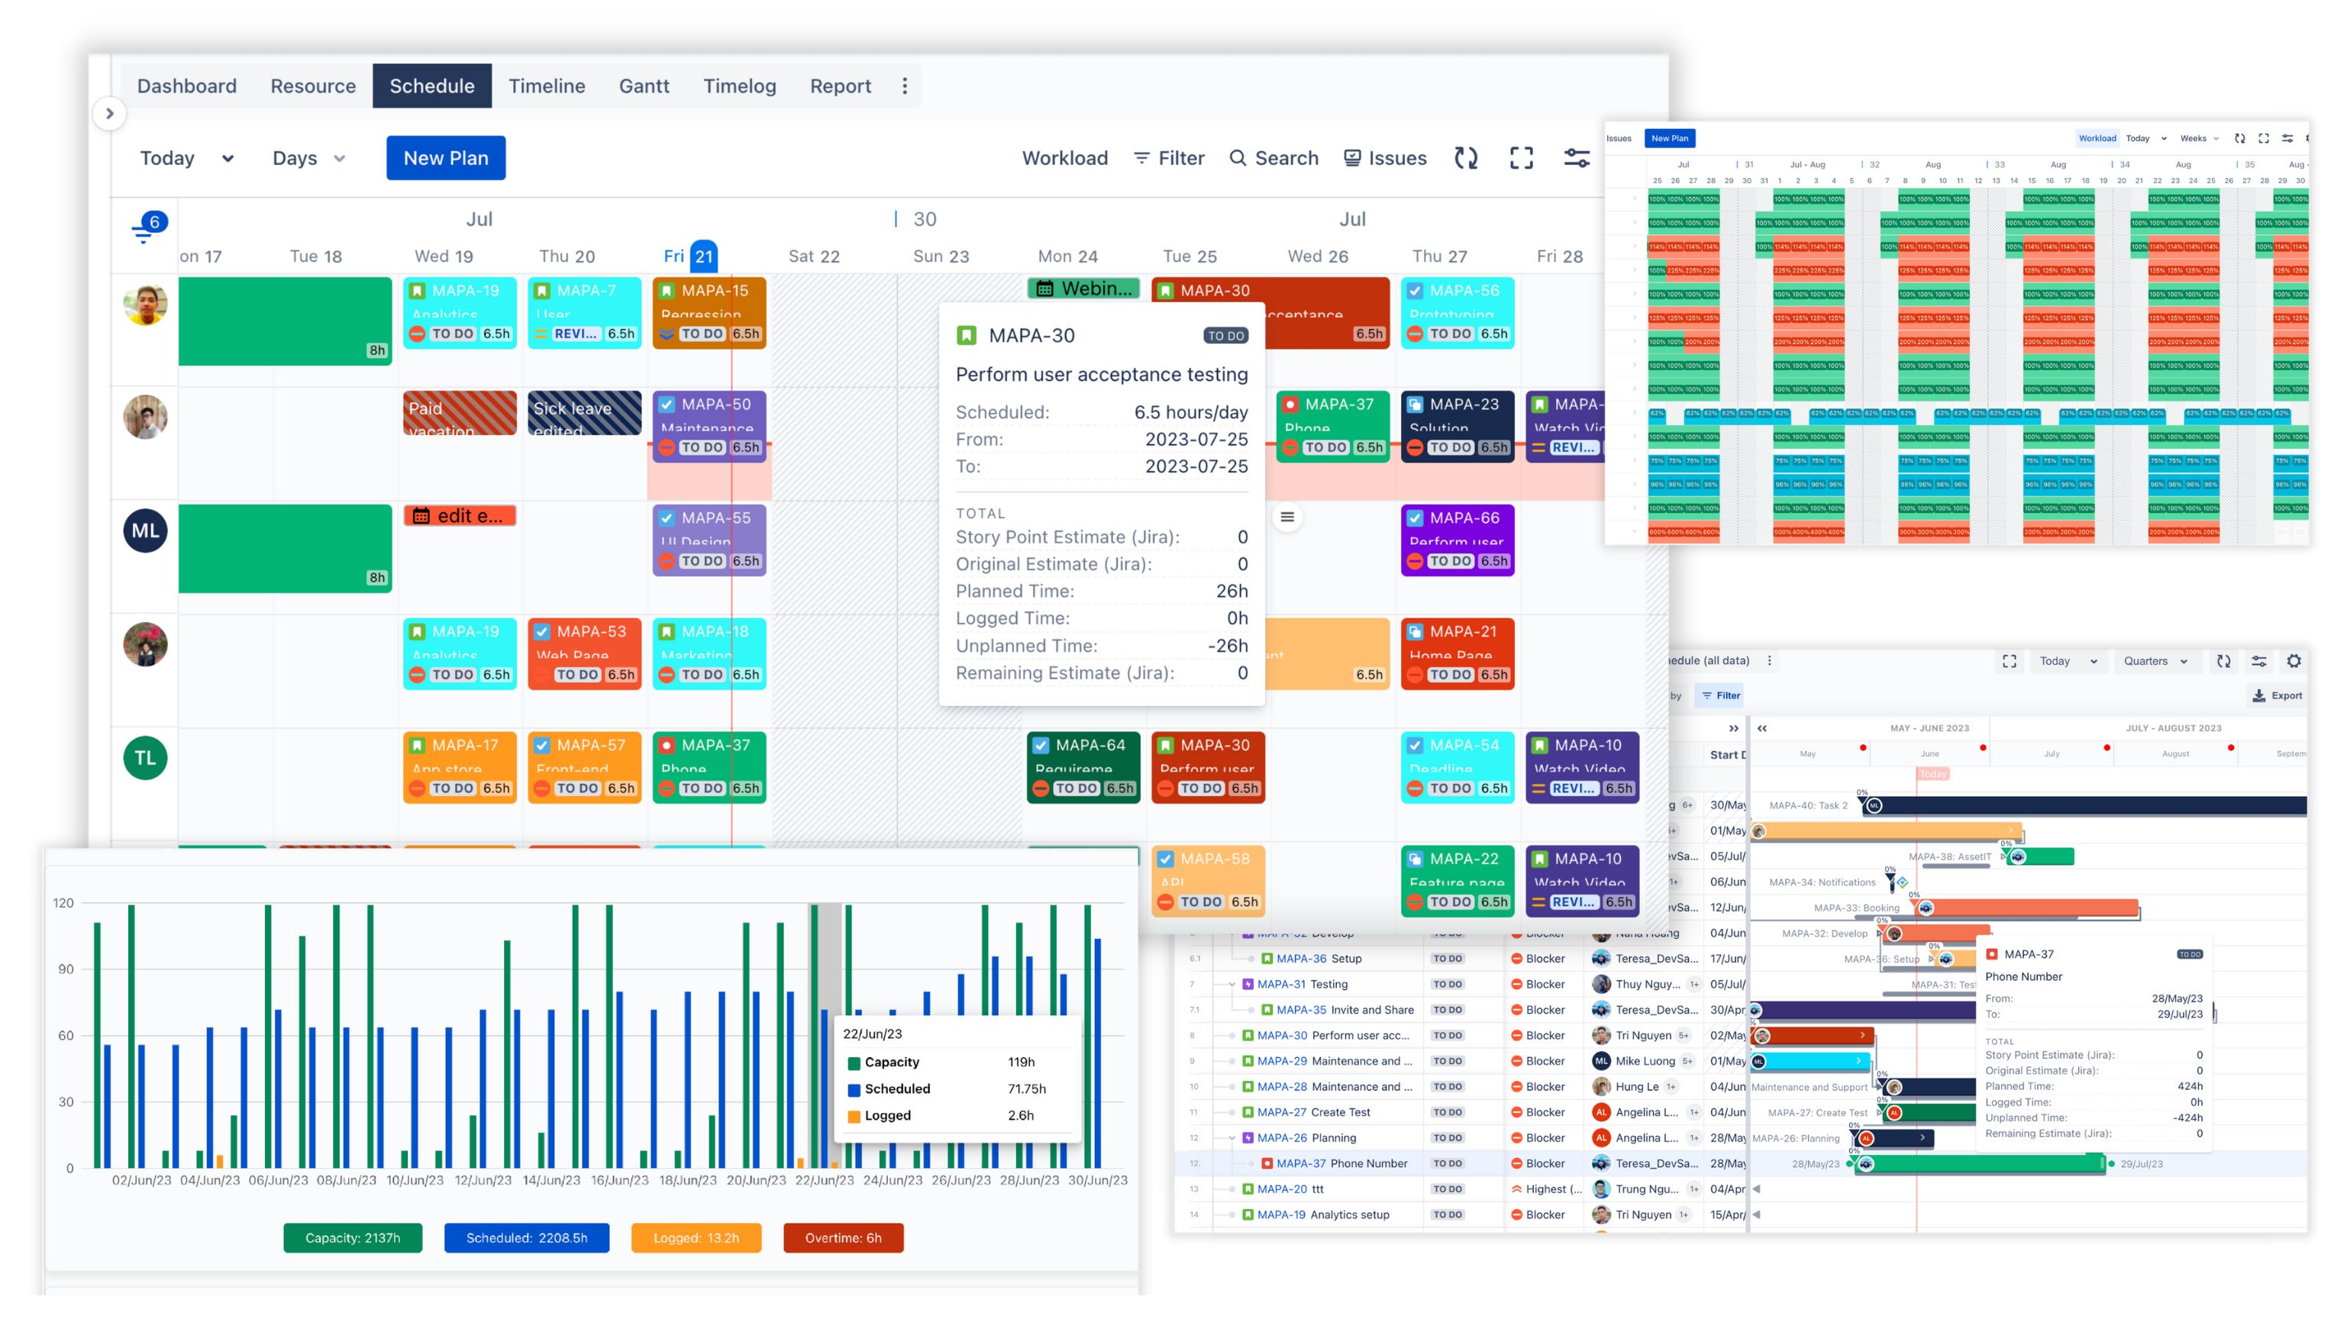
Task: Click the filter icon with badge 6
Action: click(150, 227)
